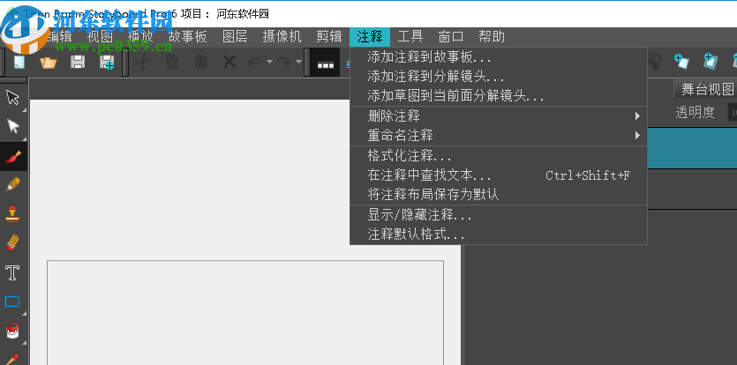Click the Paste clipboard icon
The image size is (737, 365).
200,62
